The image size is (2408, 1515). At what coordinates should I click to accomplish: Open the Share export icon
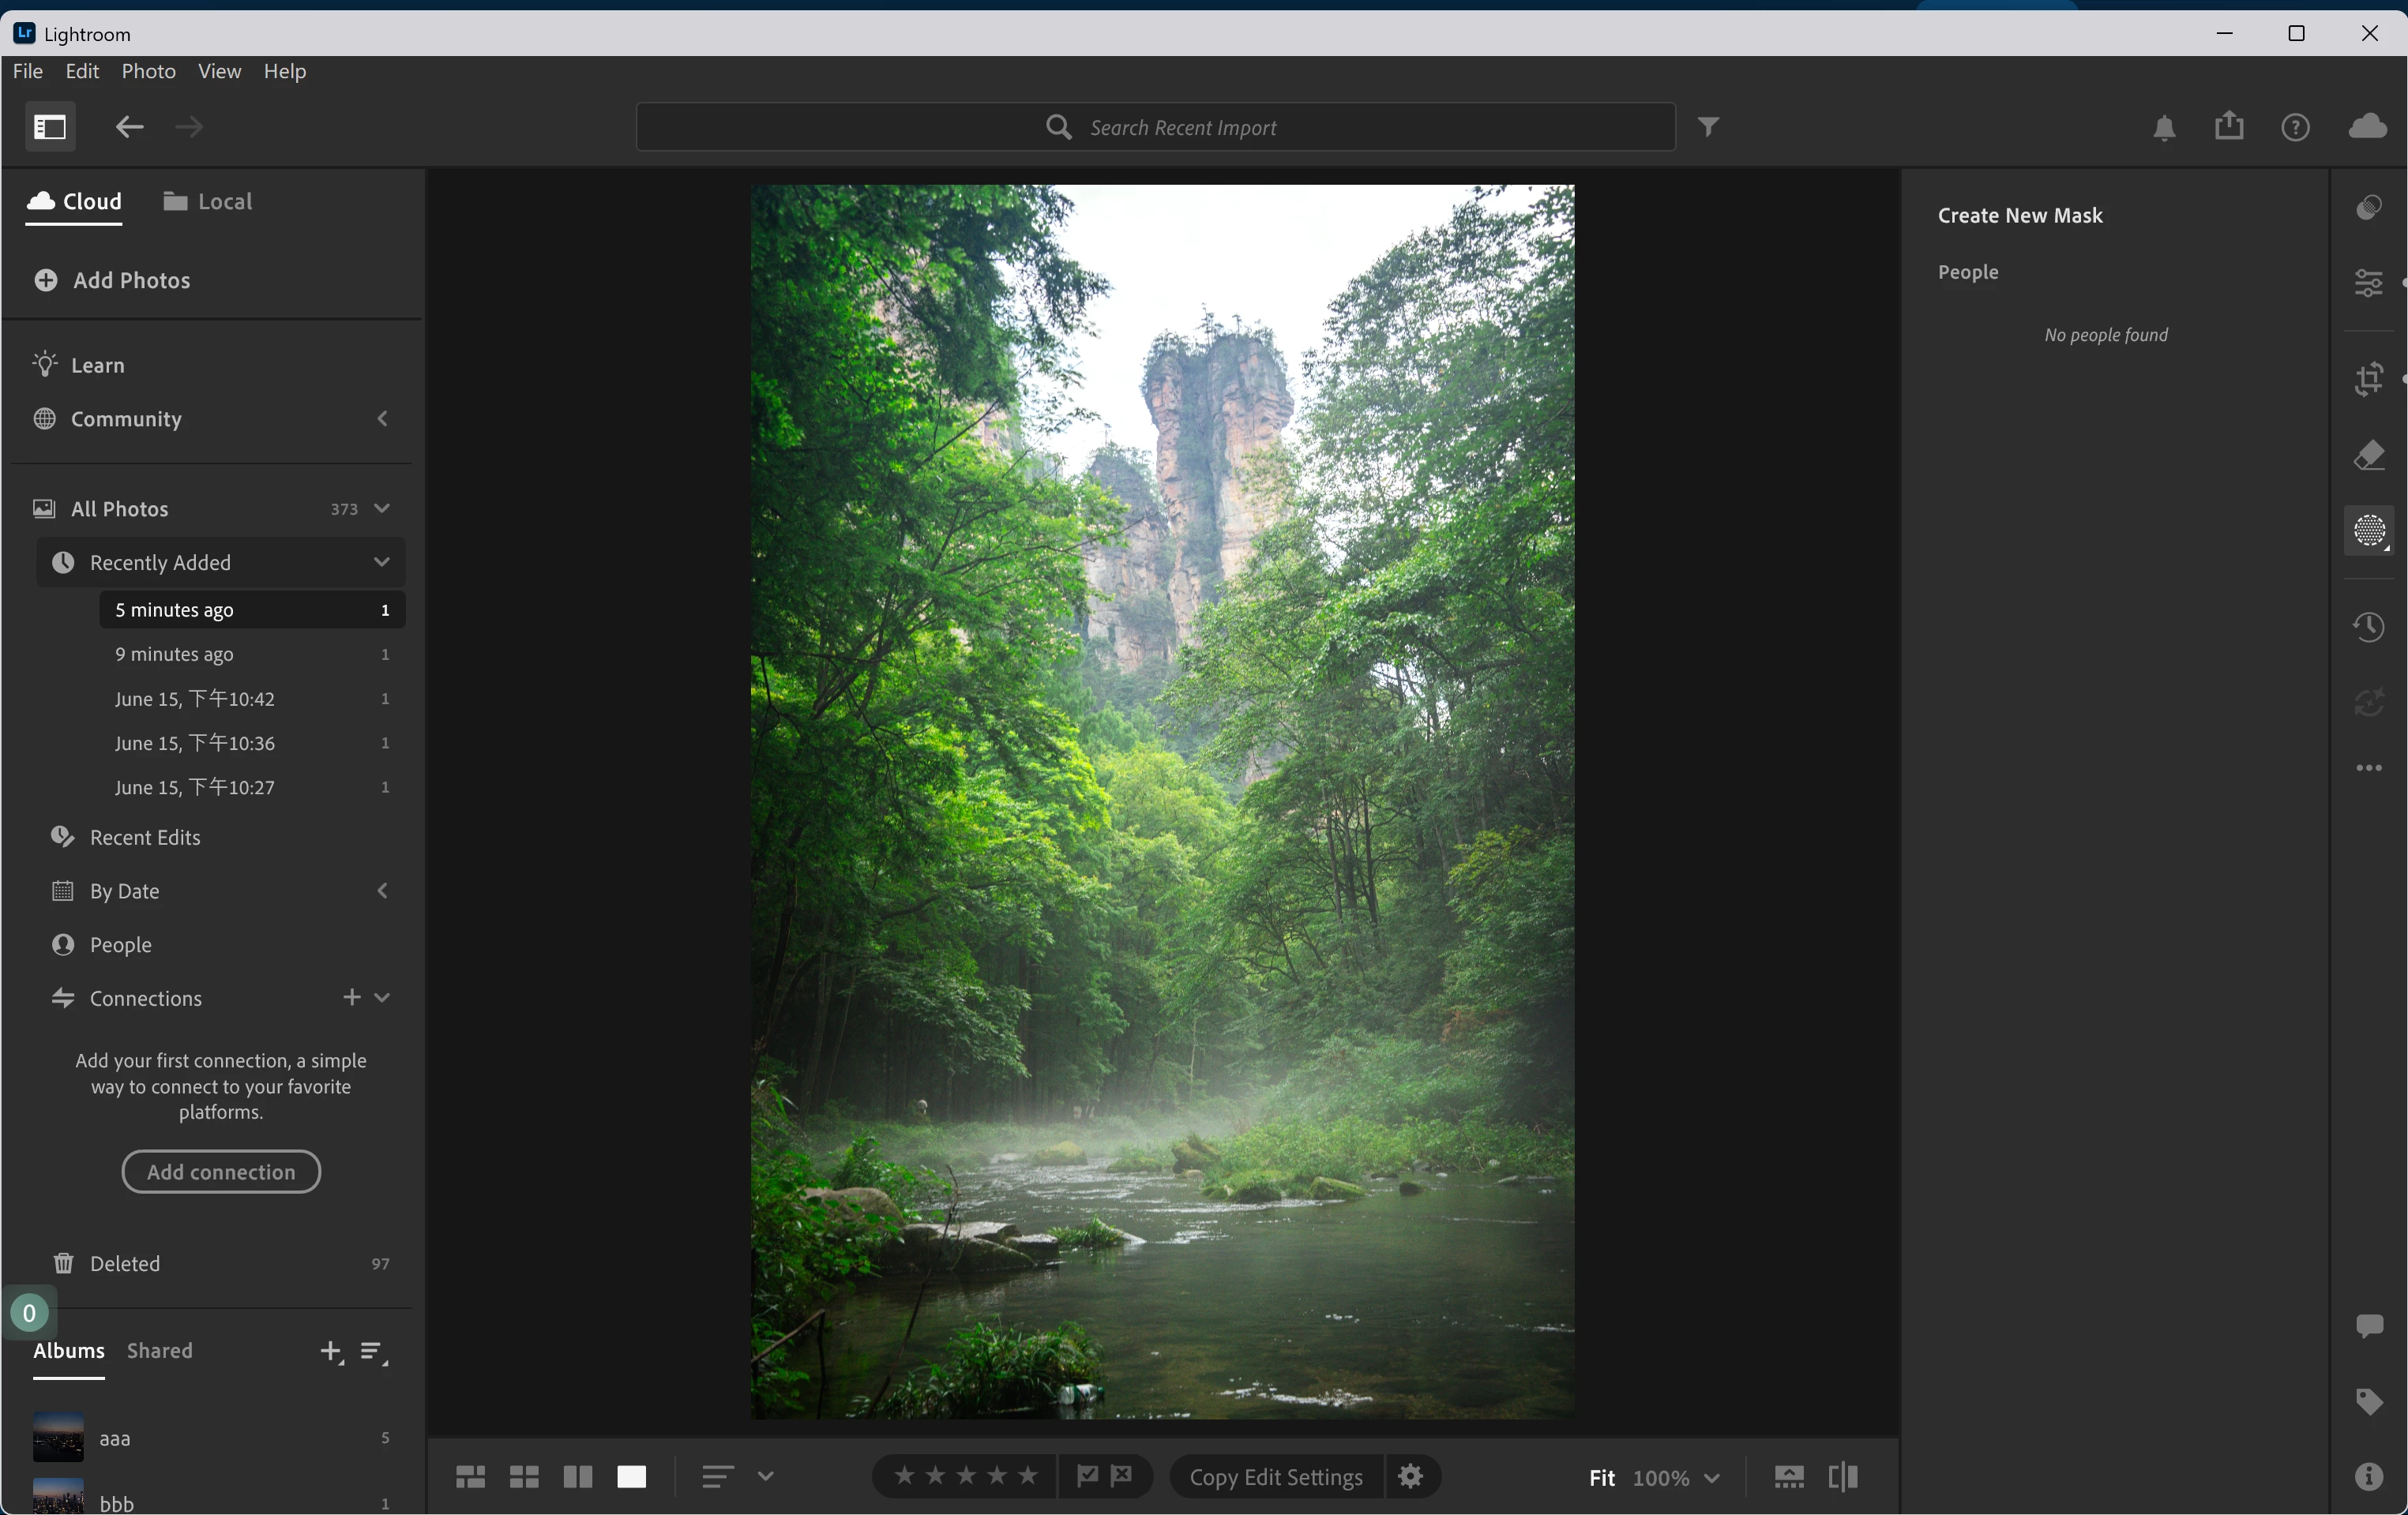tap(2229, 127)
